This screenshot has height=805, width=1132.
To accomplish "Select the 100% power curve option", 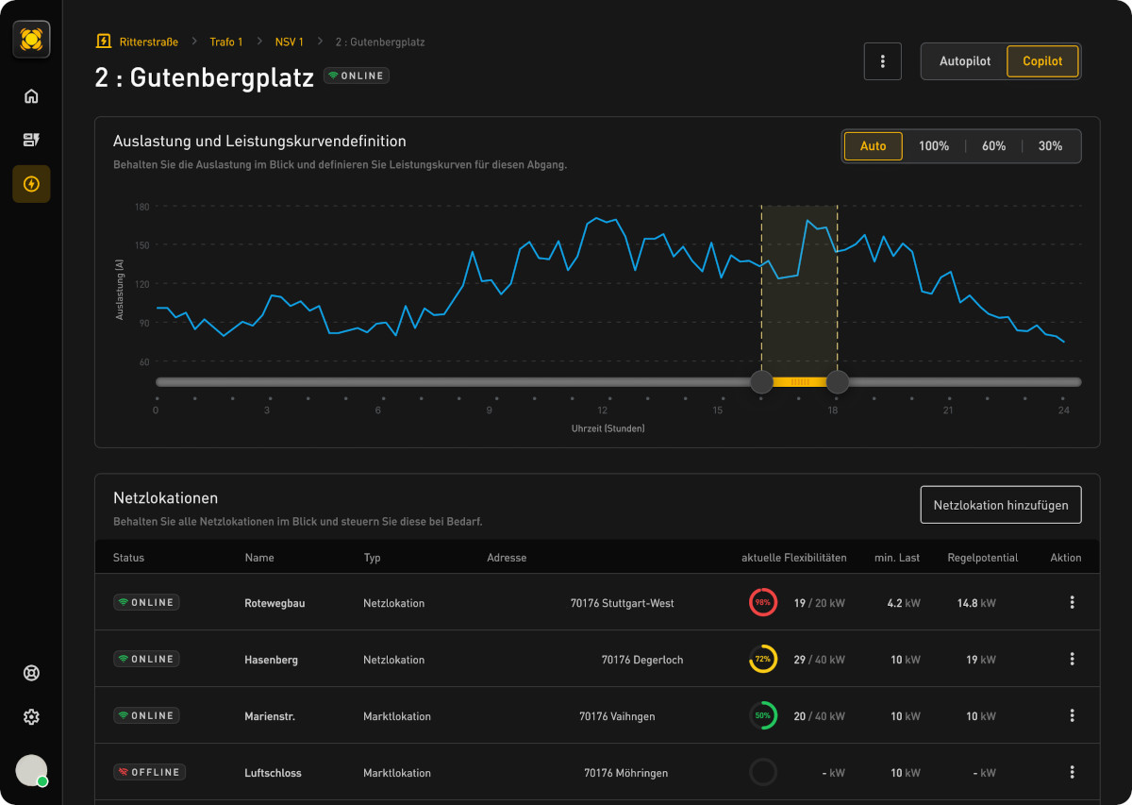I will click(933, 146).
